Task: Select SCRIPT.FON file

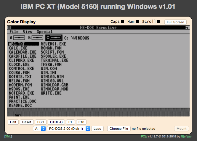Action: tap(52, 52)
